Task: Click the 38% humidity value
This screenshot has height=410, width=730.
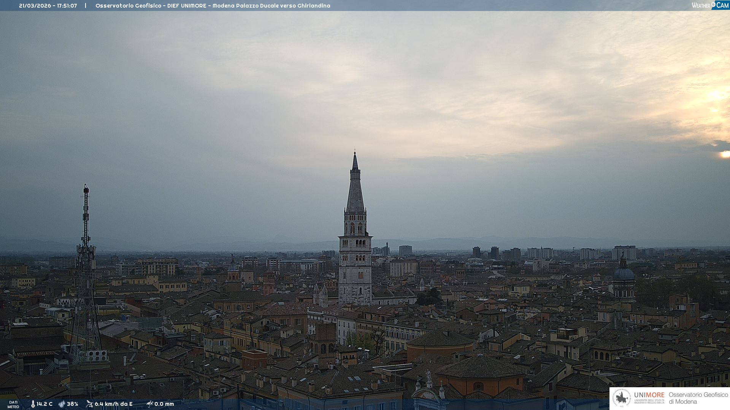Action: [x=73, y=404]
